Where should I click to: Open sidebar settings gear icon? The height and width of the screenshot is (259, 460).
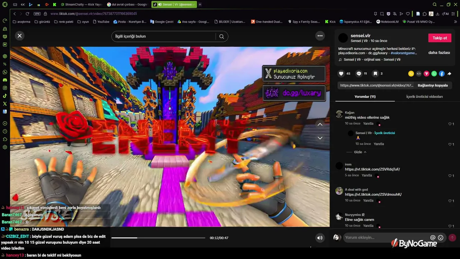pos(5,147)
